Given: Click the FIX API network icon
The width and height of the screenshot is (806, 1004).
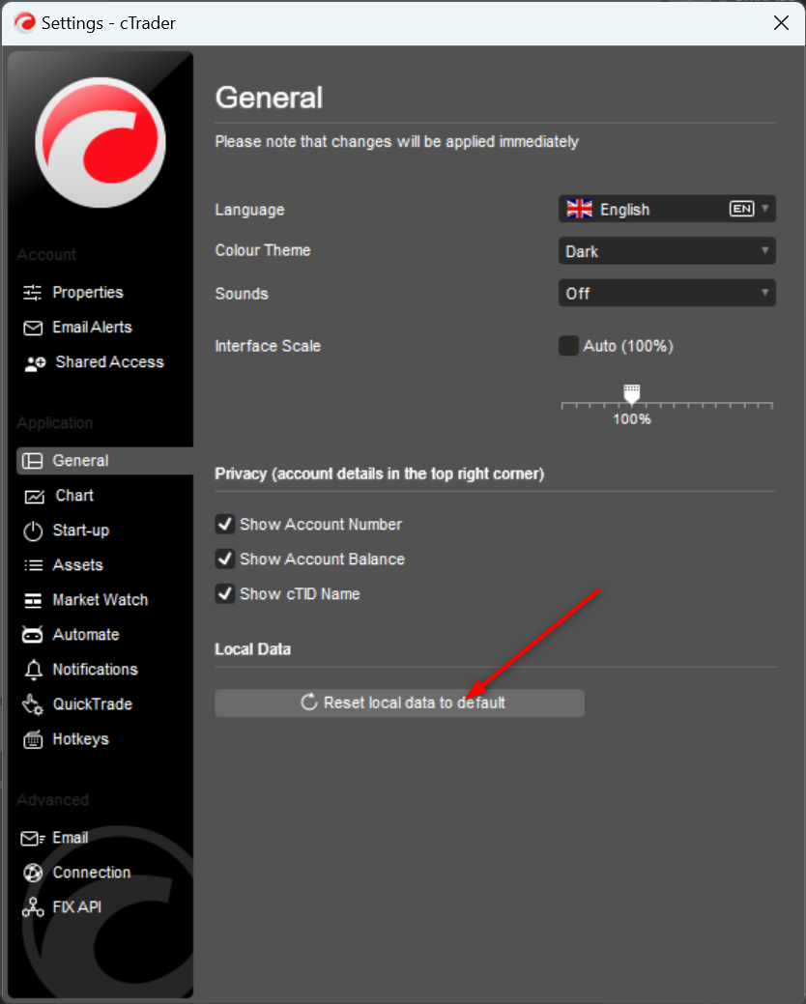Looking at the screenshot, I should click(x=34, y=907).
